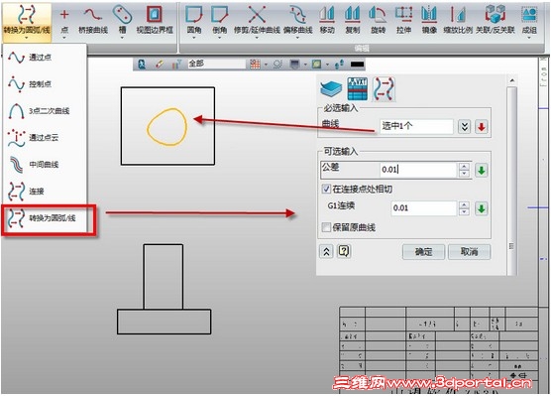Image resolution: width=551 pixels, height=396 pixels.
Task: Open the red down-arrow beside the 曲线 field
Action: tap(482, 127)
